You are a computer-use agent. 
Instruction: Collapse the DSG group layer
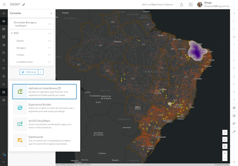12,33
